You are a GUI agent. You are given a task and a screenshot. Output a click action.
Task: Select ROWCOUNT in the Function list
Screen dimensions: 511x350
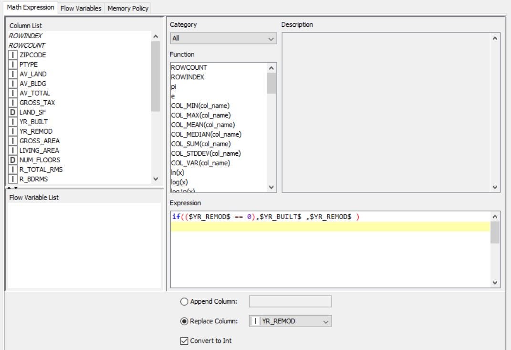click(x=189, y=67)
